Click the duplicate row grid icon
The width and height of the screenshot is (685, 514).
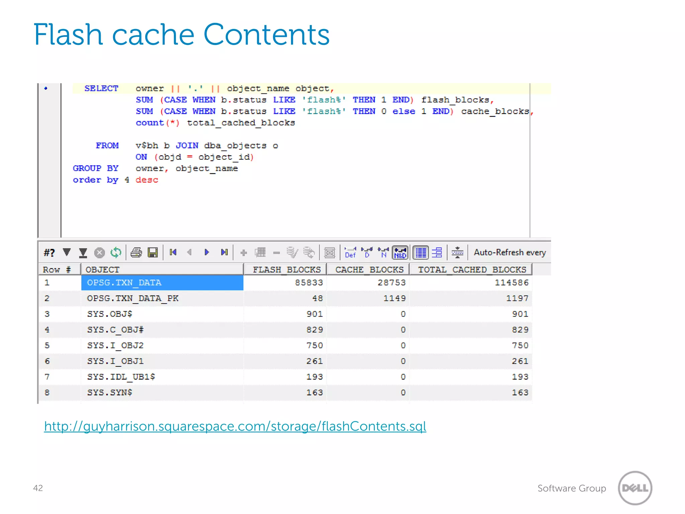pyautogui.click(x=260, y=252)
